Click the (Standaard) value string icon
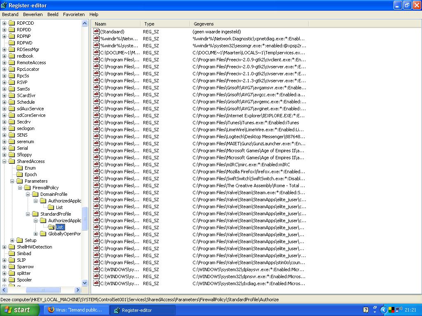422x316 pixels. pos(96,31)
